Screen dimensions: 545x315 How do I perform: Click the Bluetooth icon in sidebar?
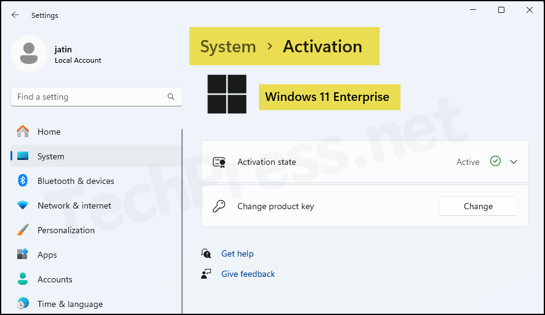[23, 180]
